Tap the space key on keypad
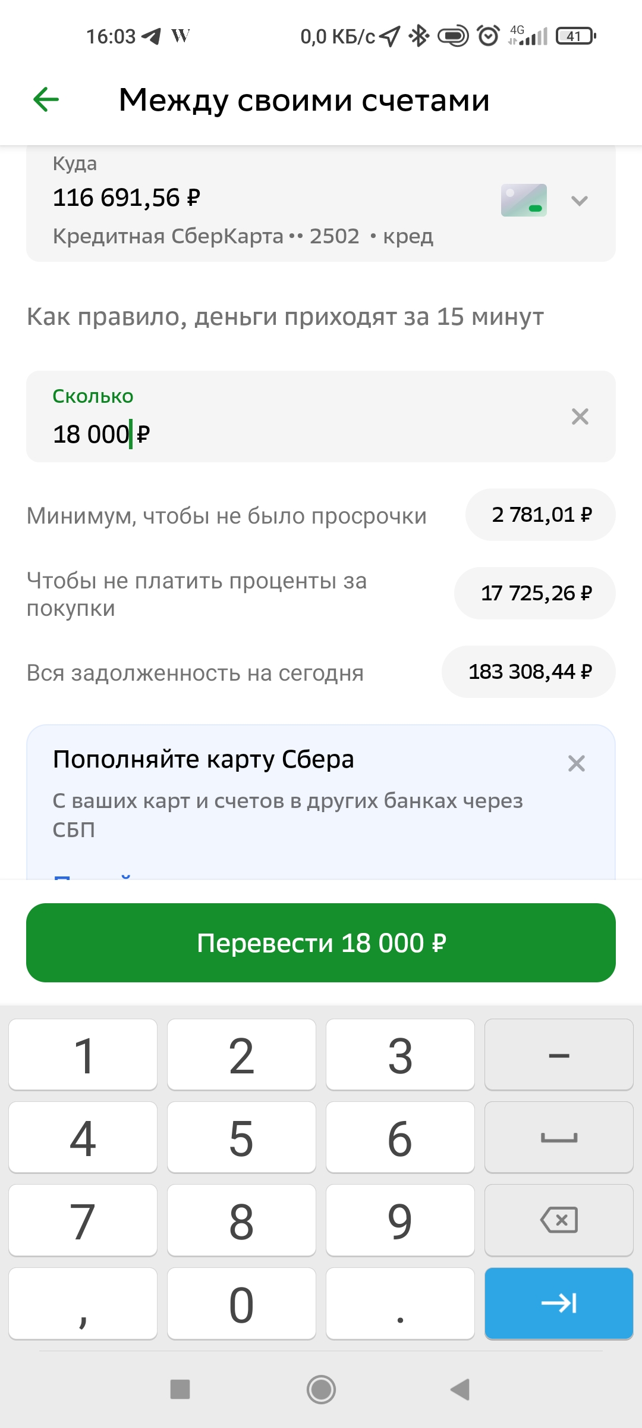This screenshot has width=642, height=1428. tap(559, 1138)
